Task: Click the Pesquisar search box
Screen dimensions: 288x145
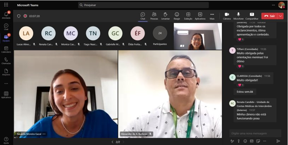Action: pos(143,5)
